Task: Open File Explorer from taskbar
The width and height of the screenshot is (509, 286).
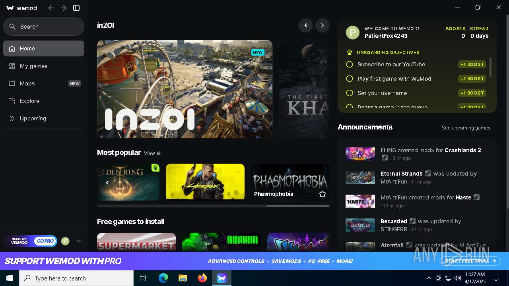Action: [183, 278]
